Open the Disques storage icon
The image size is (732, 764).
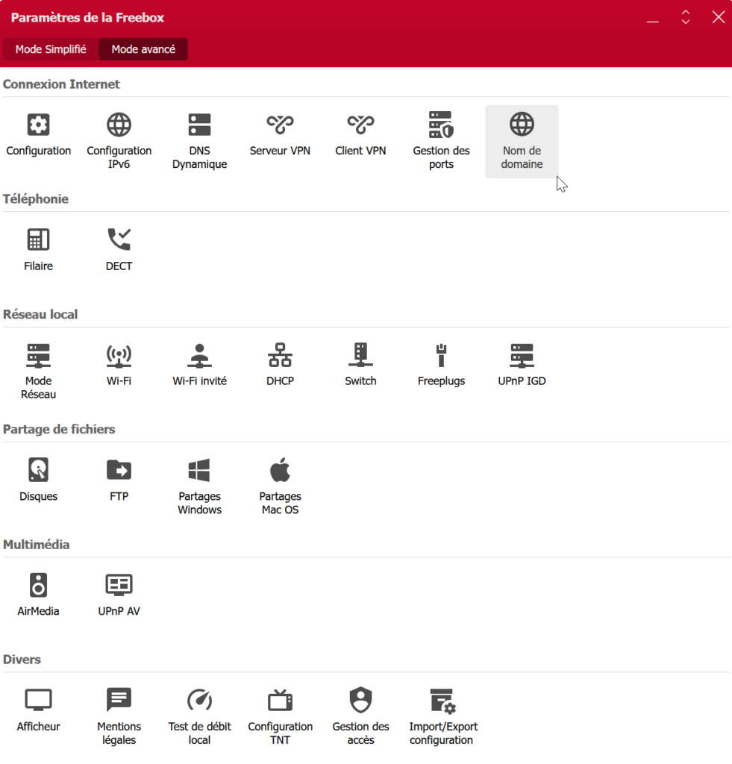39,471
